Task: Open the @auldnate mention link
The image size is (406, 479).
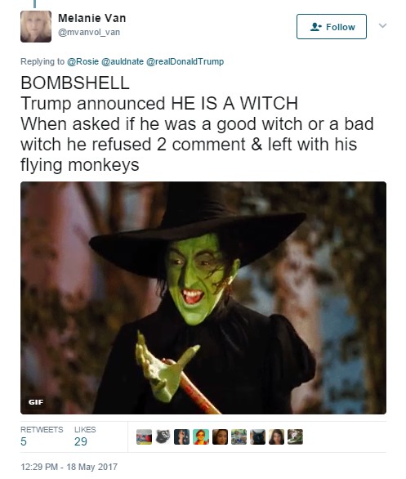Action: click(122, 61)
